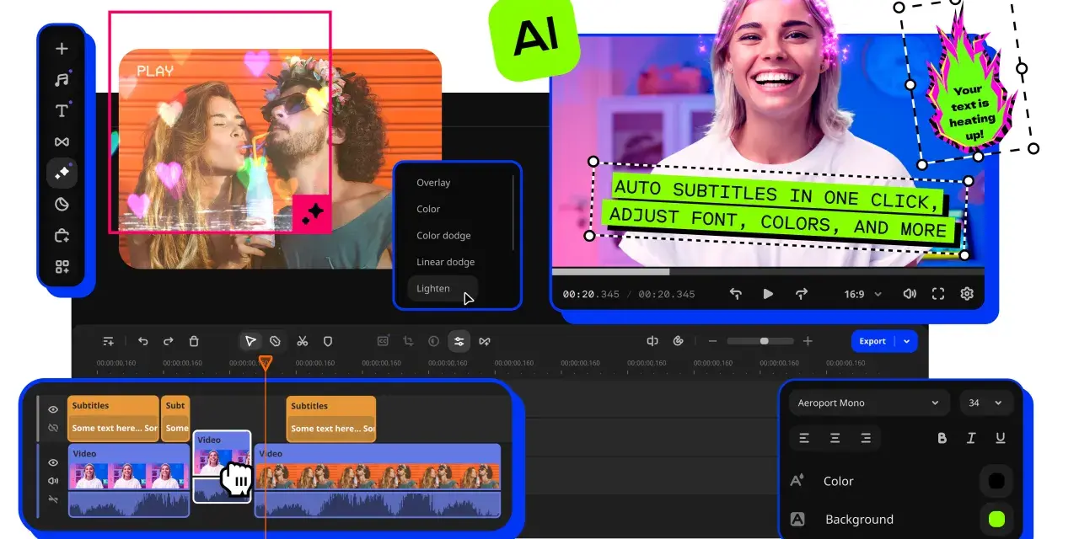Select the short 'Subt' subtitles clip
This screenshot has height=539, width=1079.
(x=175, y=419)
